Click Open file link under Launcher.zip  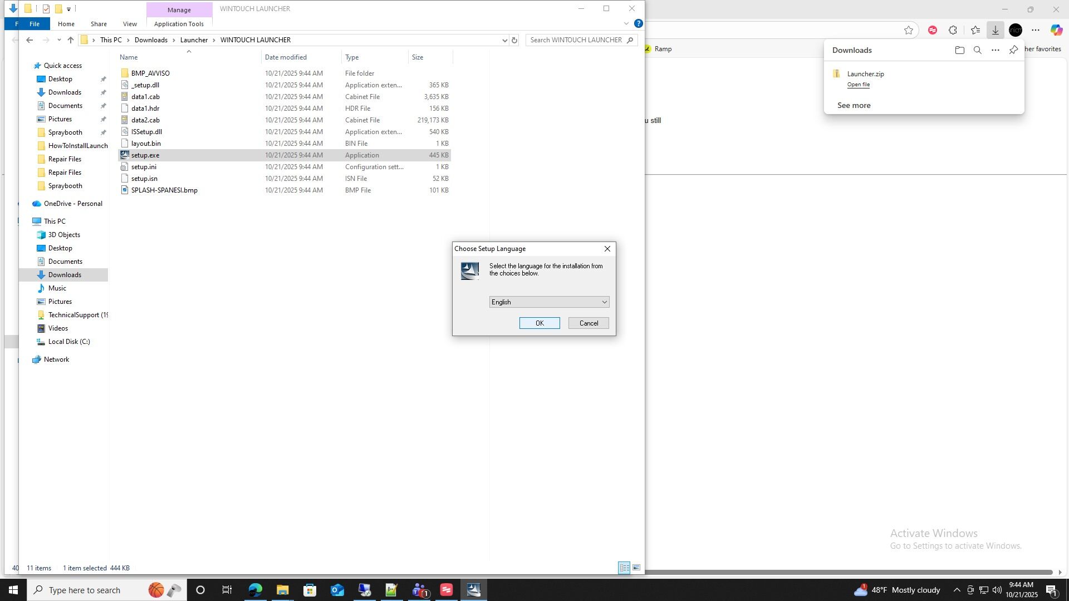pos(858,85)
